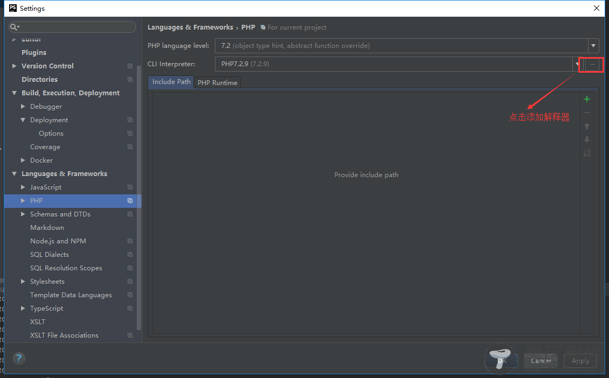Collapse Build, Execution, Deployment node
This screenshot has width=609, height=378.
(x=15, y=93)
